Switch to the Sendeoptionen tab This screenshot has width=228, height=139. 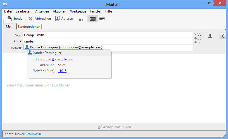click(29, 27)
